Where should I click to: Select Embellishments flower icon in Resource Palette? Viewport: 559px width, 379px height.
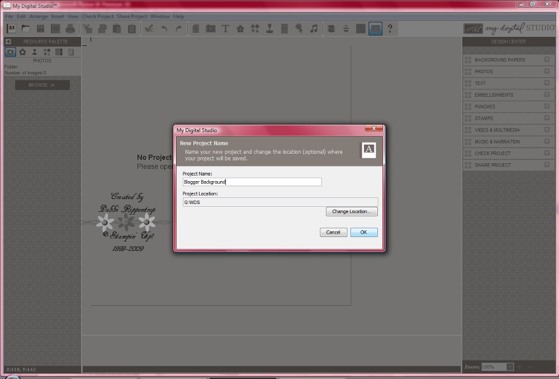click(x=22, y=52)
